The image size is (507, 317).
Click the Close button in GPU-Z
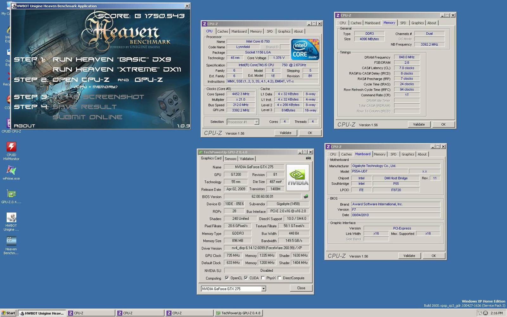[301, 288]
